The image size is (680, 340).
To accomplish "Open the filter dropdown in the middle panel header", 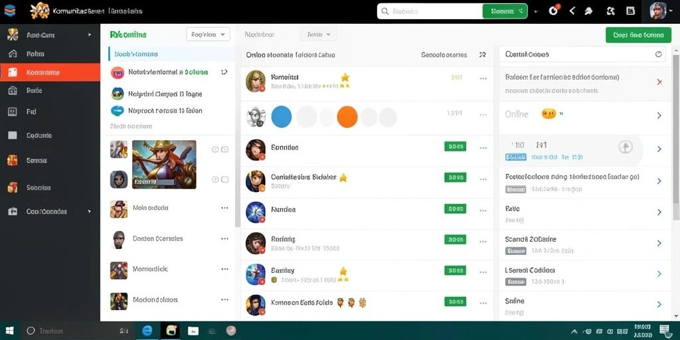I will pos(318,35).
